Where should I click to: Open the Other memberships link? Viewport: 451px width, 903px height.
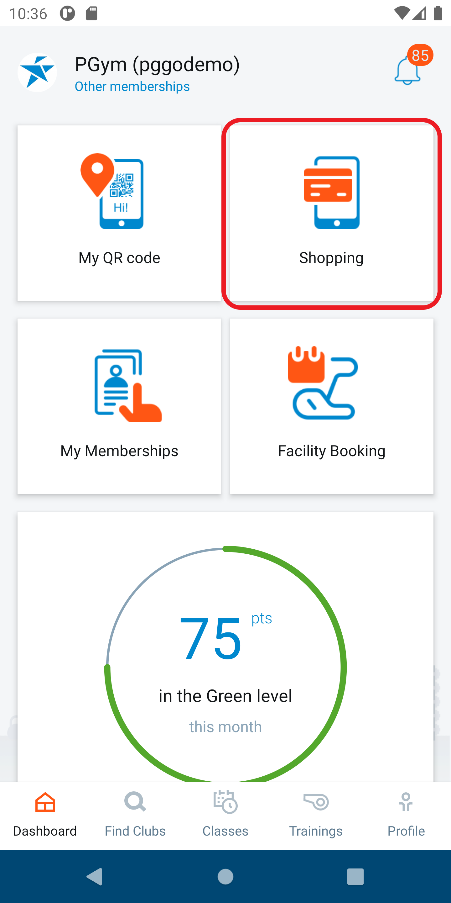(x=132, y=87)
